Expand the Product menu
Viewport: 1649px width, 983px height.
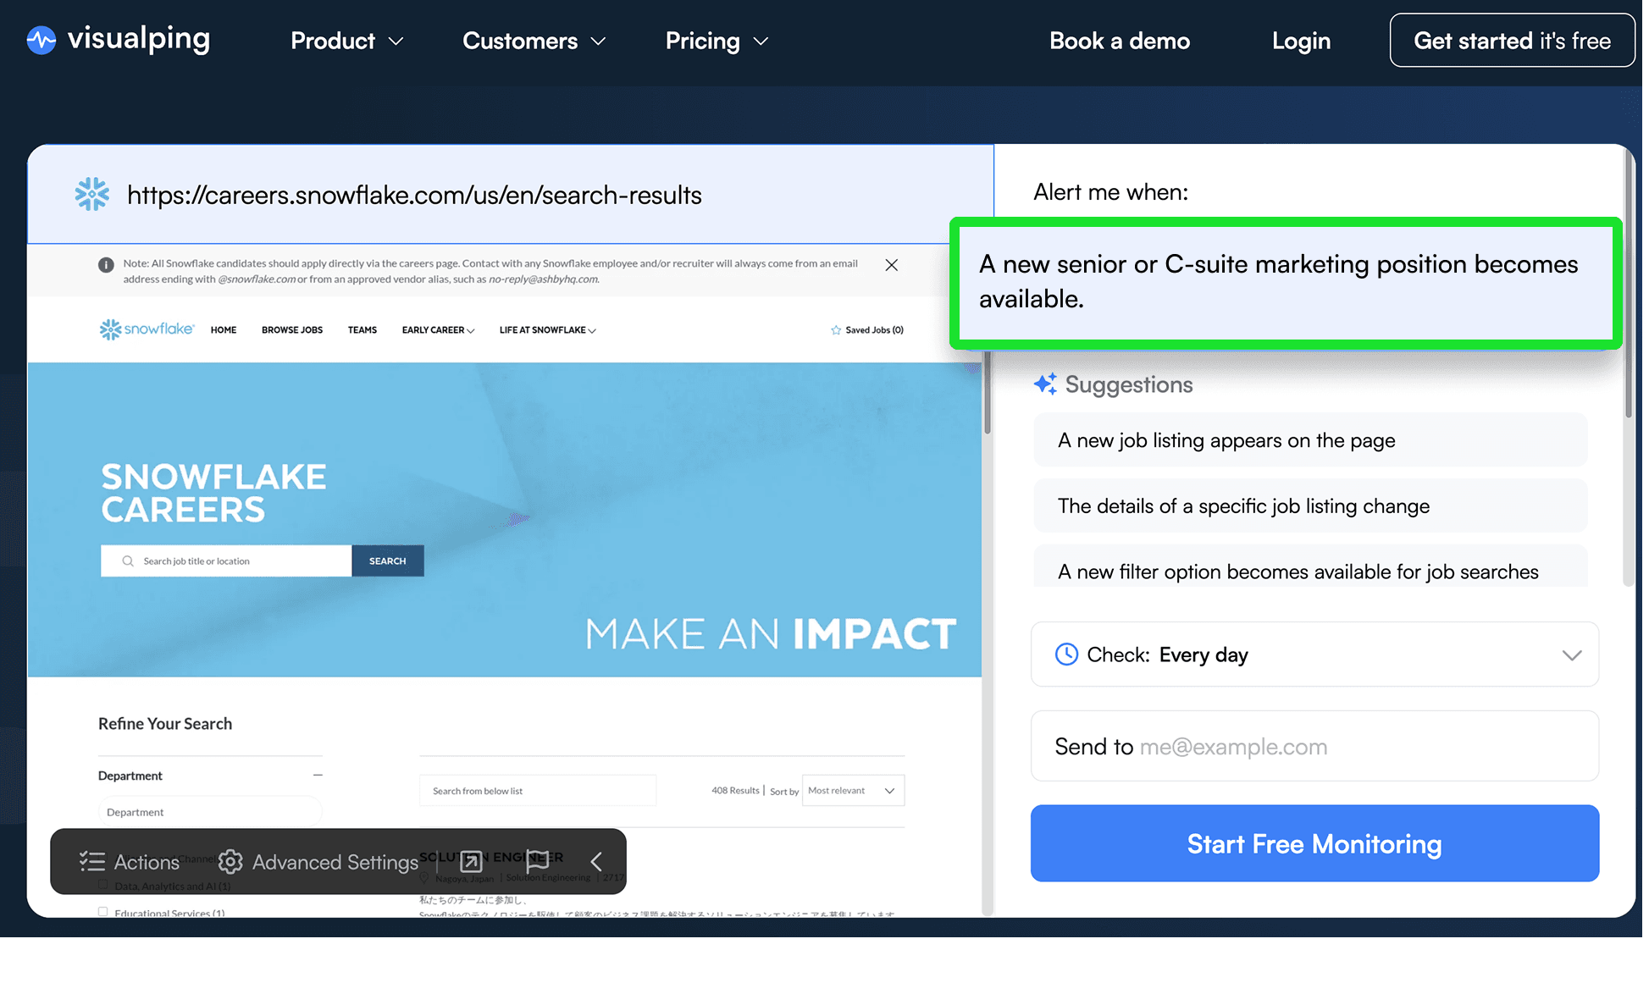[x=346, y=41]
